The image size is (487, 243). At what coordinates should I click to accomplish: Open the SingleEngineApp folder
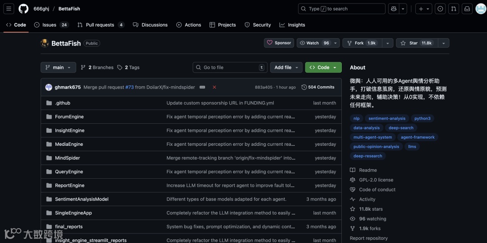coord(74,213)
